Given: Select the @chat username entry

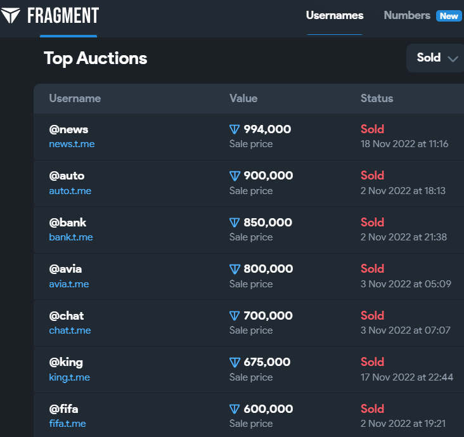Looking at the screenshot, I should pos(67,316).
